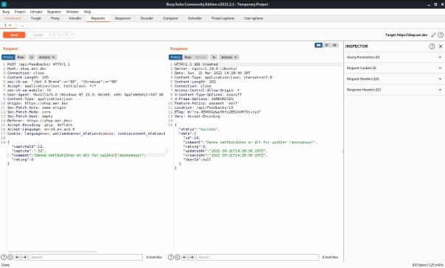Click the Request horizontal scrollbar
The height and width of the screenshot is (268, 445).
pos(52,251)
